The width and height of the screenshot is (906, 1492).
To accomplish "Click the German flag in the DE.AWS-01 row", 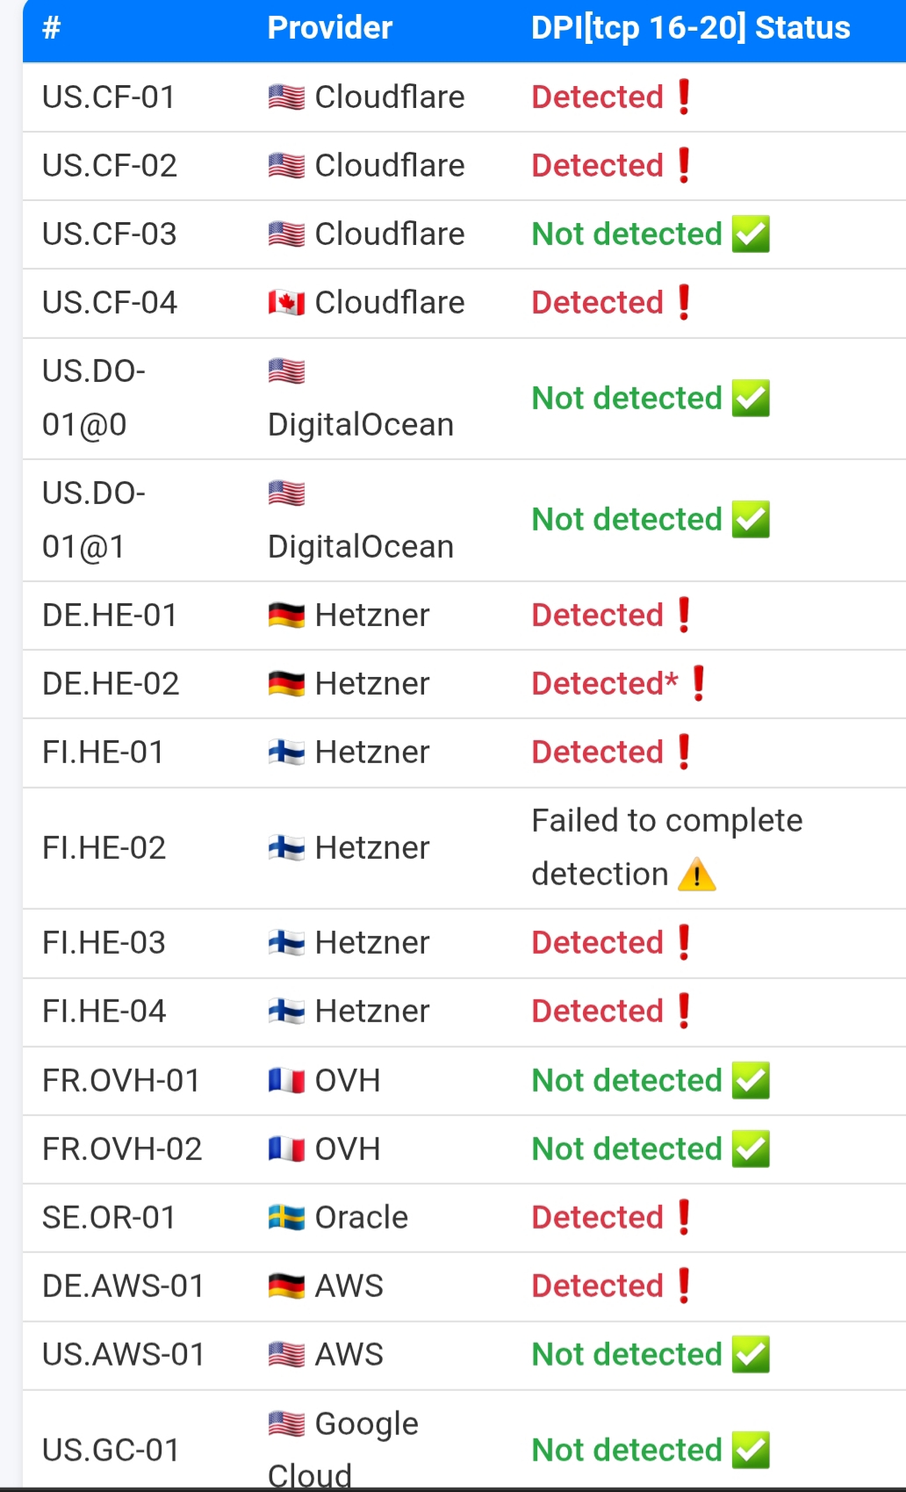I will [286, 1287].
